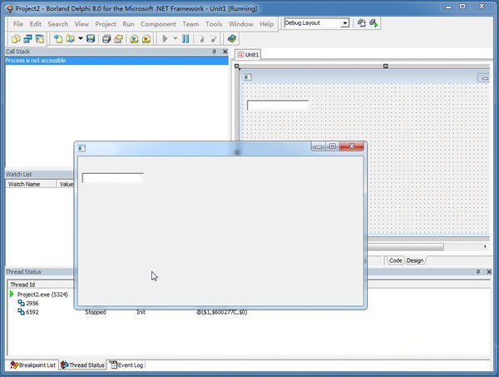Click the Open Project toolbar icon
The image size is (499, 377).
(x=118, y=39)
